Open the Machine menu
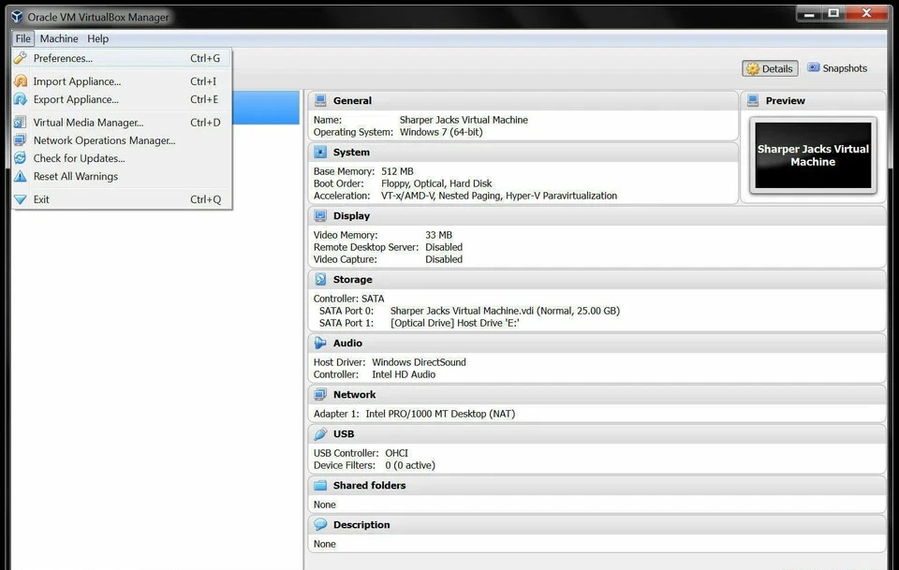 59,38
